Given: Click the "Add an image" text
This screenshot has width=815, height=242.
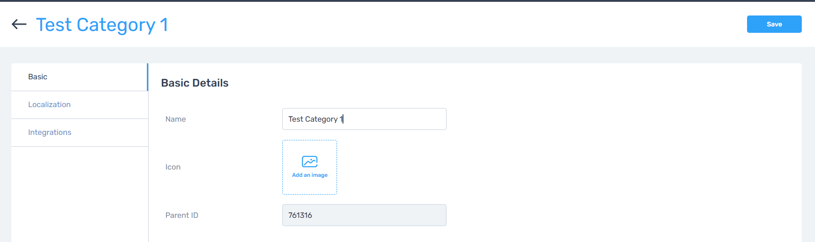Looking at the screenshot, I should 310,175.
